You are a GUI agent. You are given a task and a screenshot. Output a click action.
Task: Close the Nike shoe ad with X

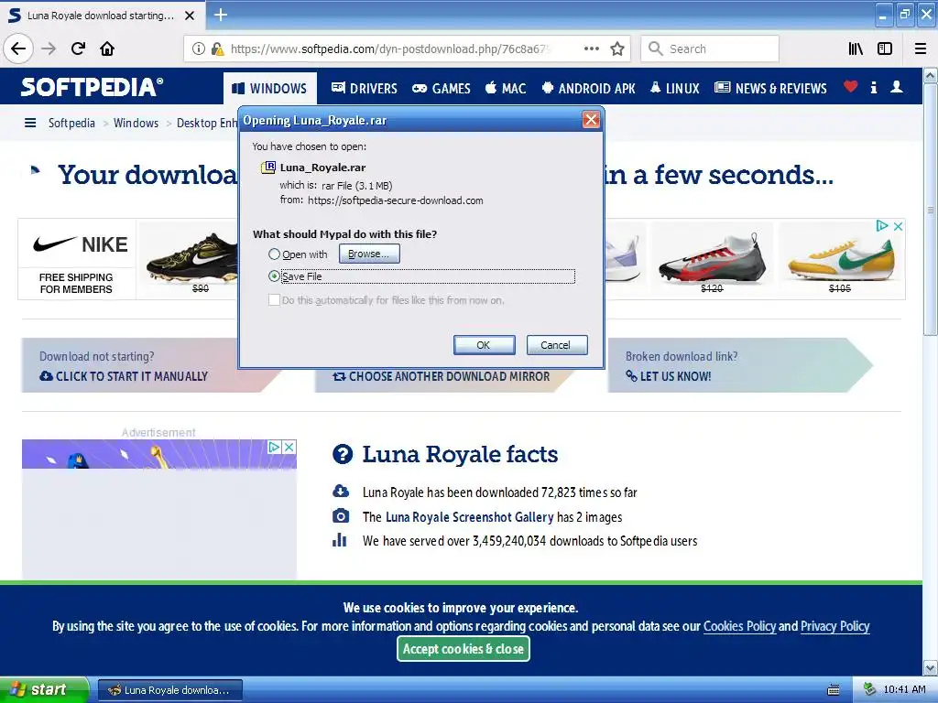(x=898, y=226)
